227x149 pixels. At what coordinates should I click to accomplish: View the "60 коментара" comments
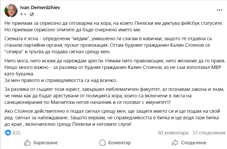[173, 133]
